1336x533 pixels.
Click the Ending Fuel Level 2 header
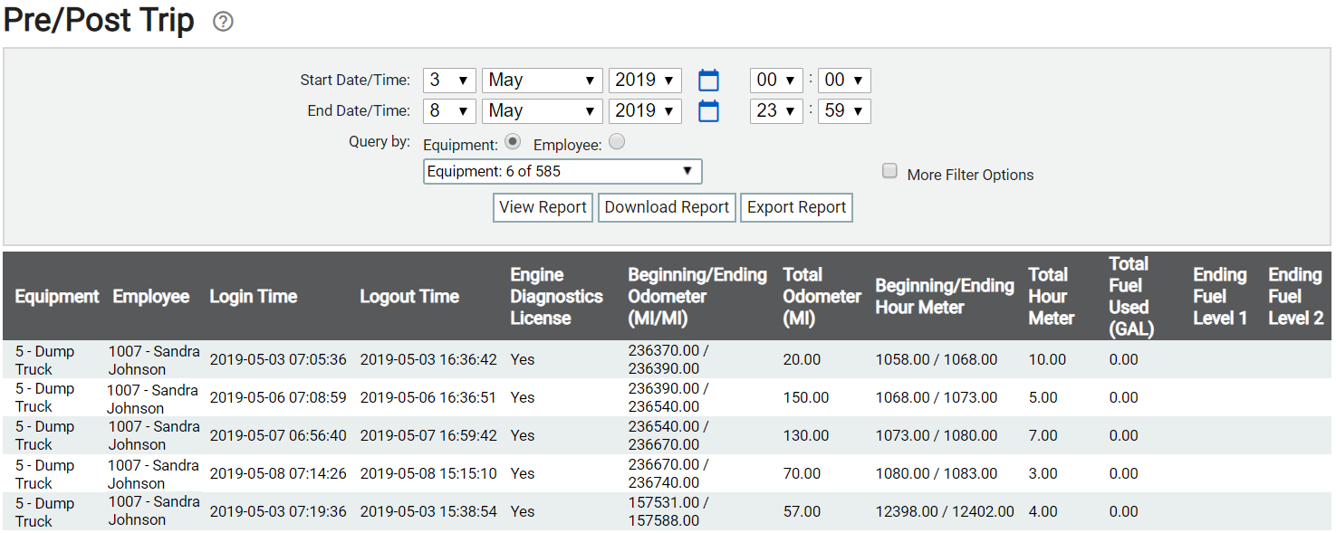coord(1296,297)
